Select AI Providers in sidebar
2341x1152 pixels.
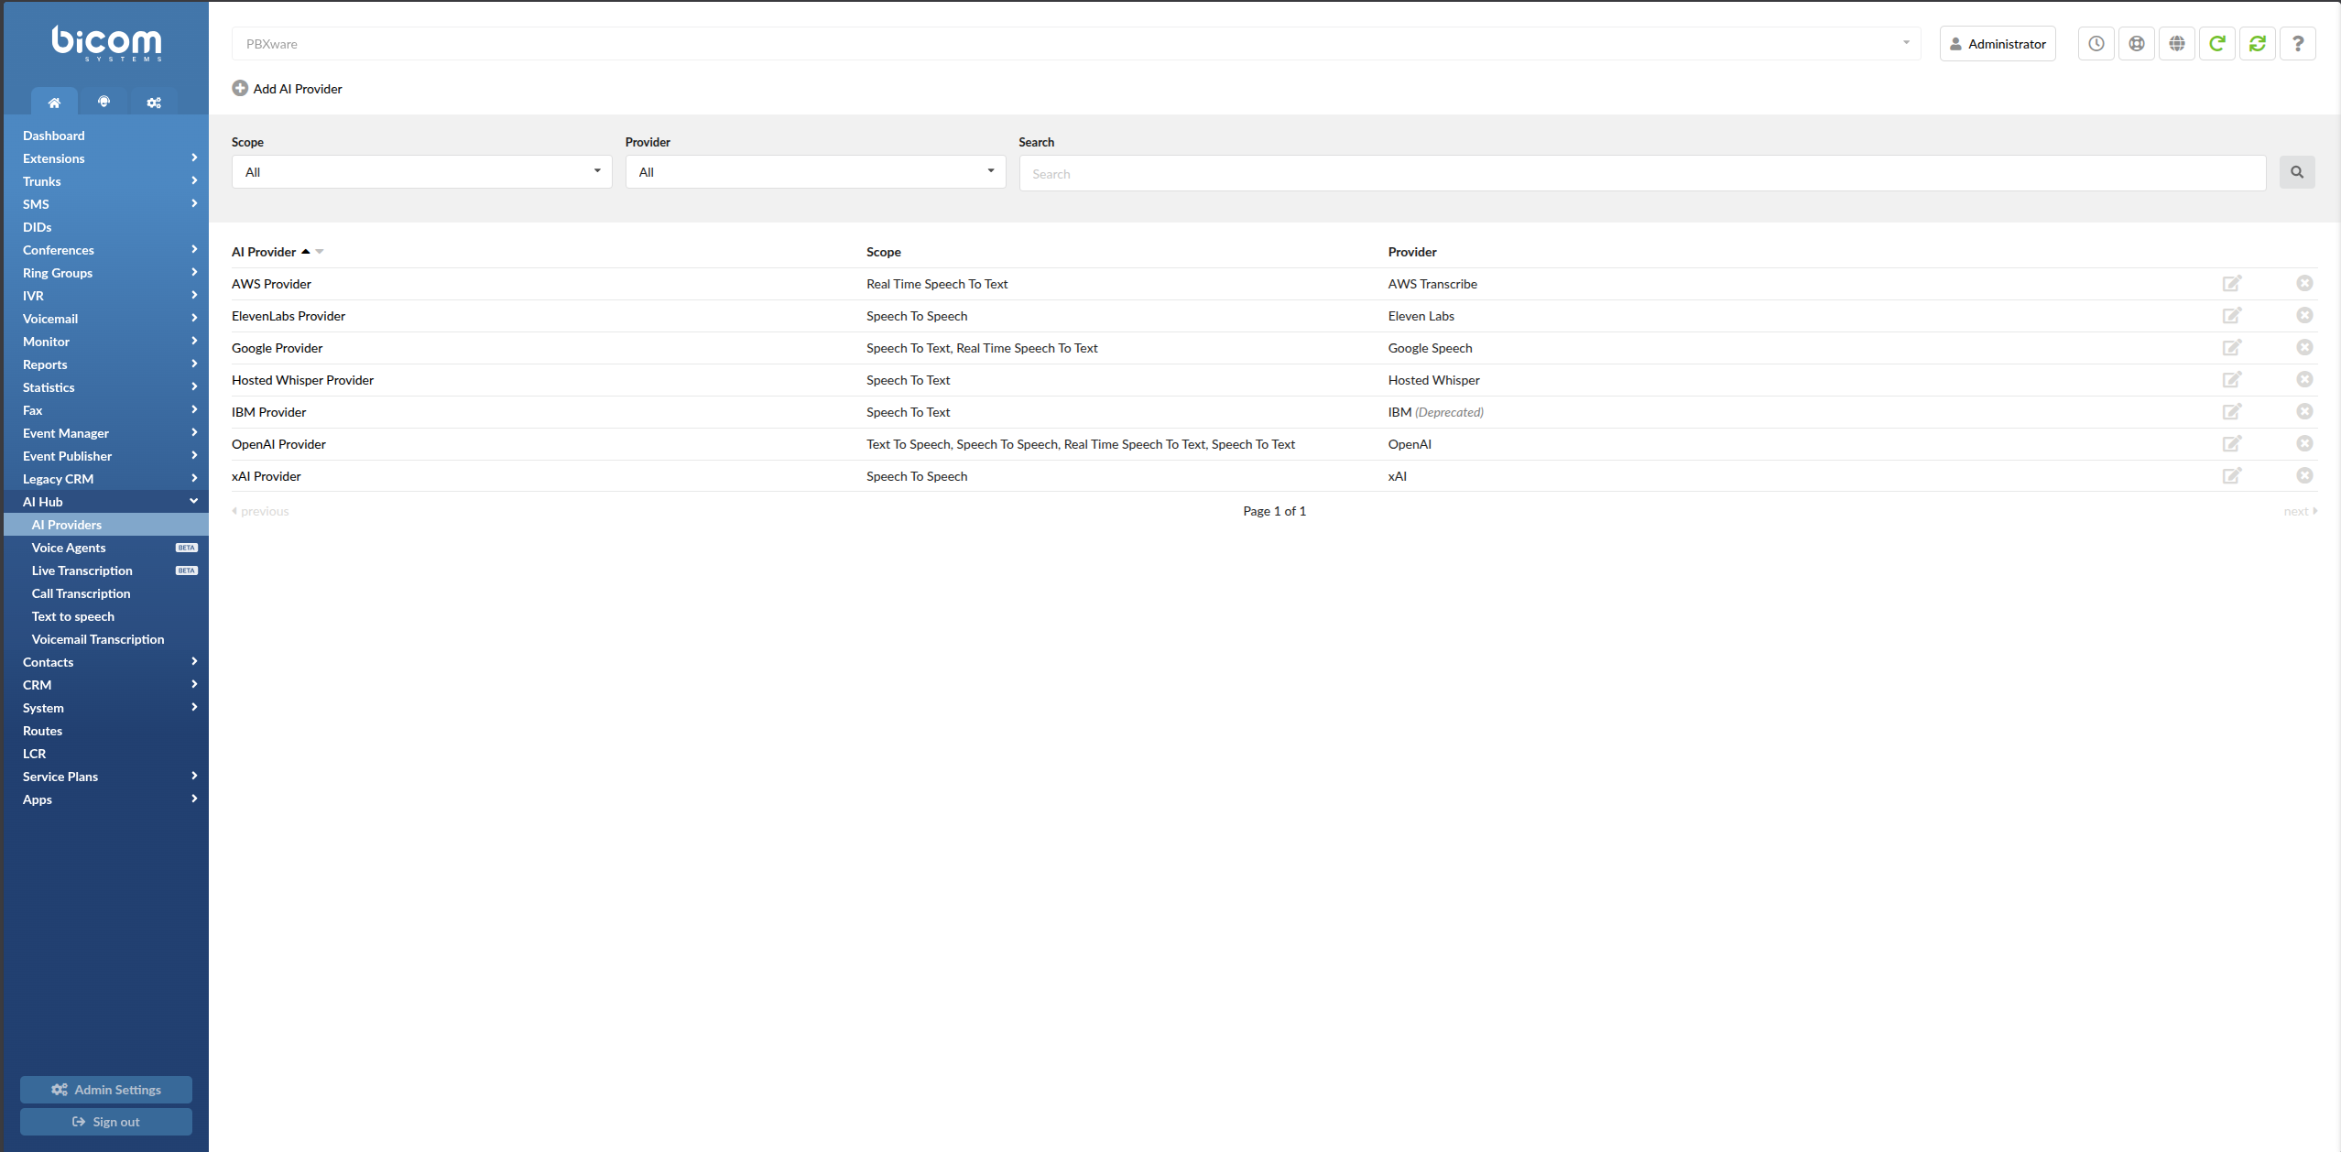(106, 525)
